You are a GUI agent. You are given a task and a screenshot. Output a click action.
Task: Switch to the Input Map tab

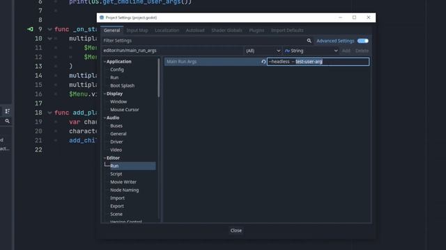pos(137,31)
